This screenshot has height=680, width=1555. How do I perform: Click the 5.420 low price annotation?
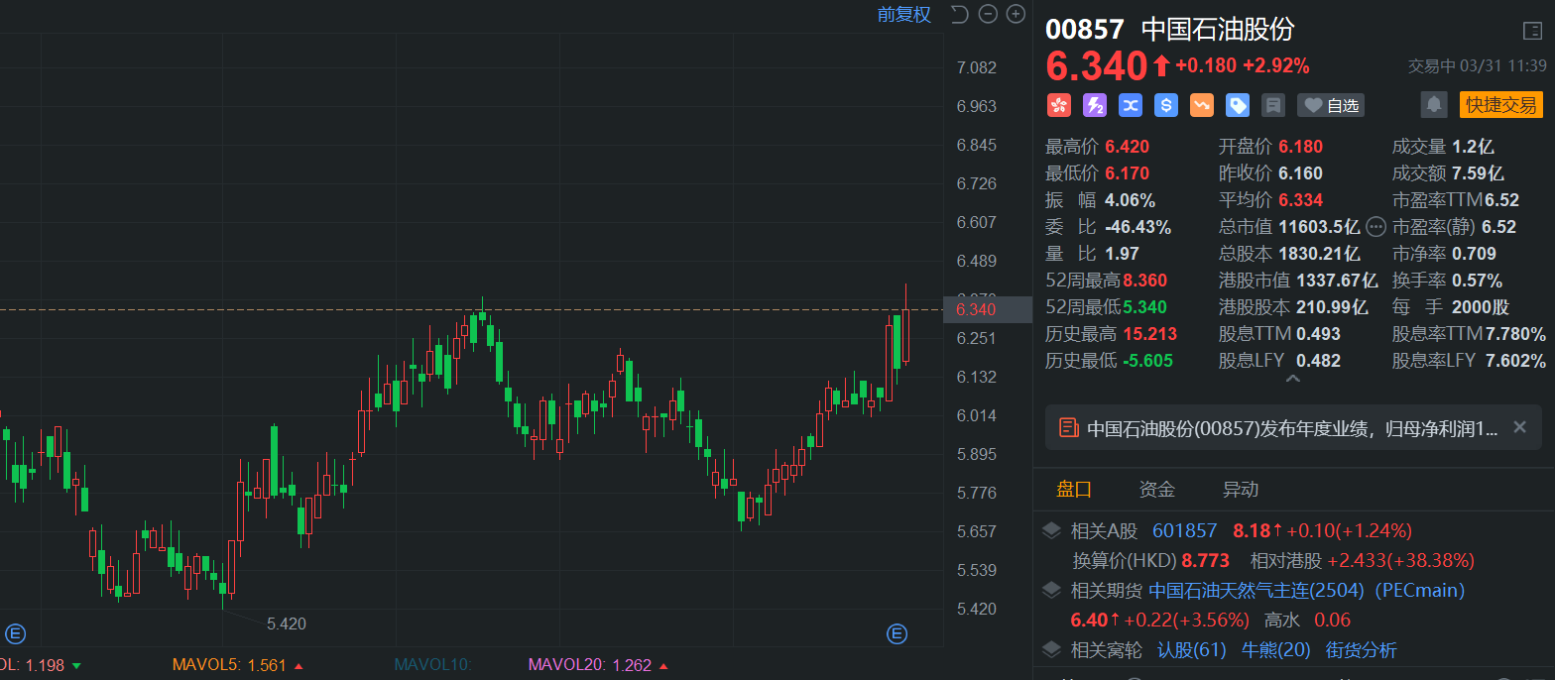(287, 624)
